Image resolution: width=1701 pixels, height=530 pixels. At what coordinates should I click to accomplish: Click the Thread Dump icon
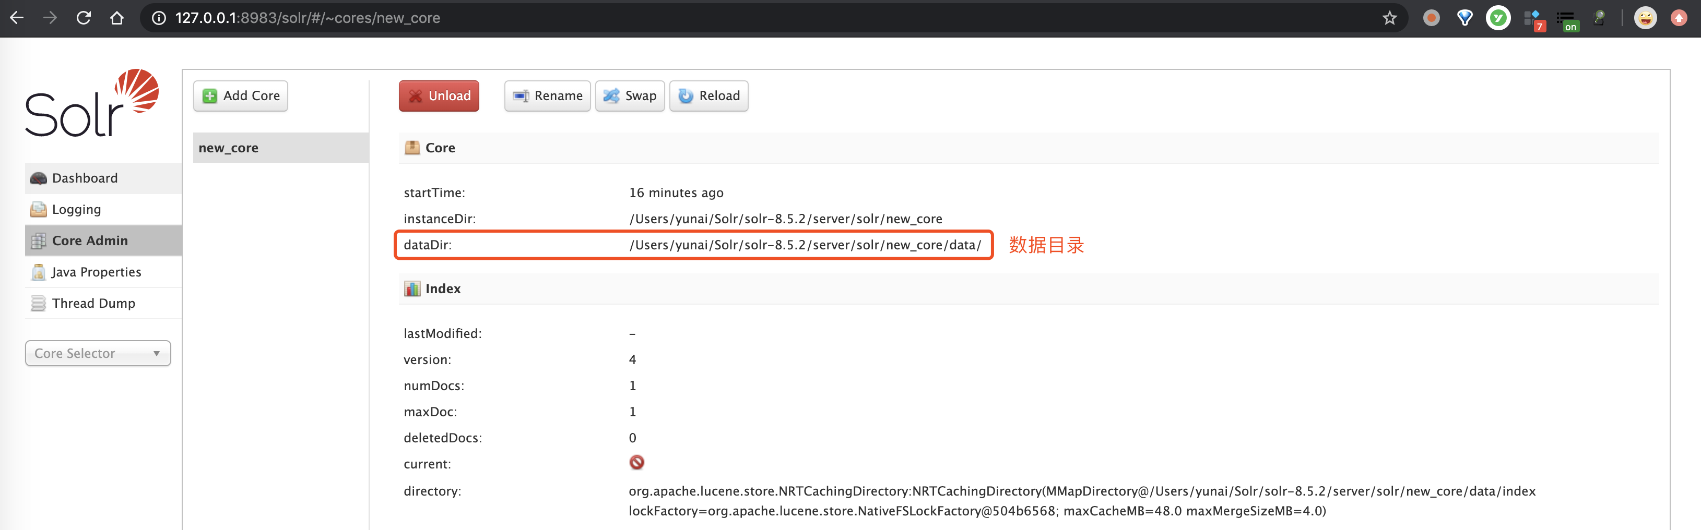click(38, 303)
